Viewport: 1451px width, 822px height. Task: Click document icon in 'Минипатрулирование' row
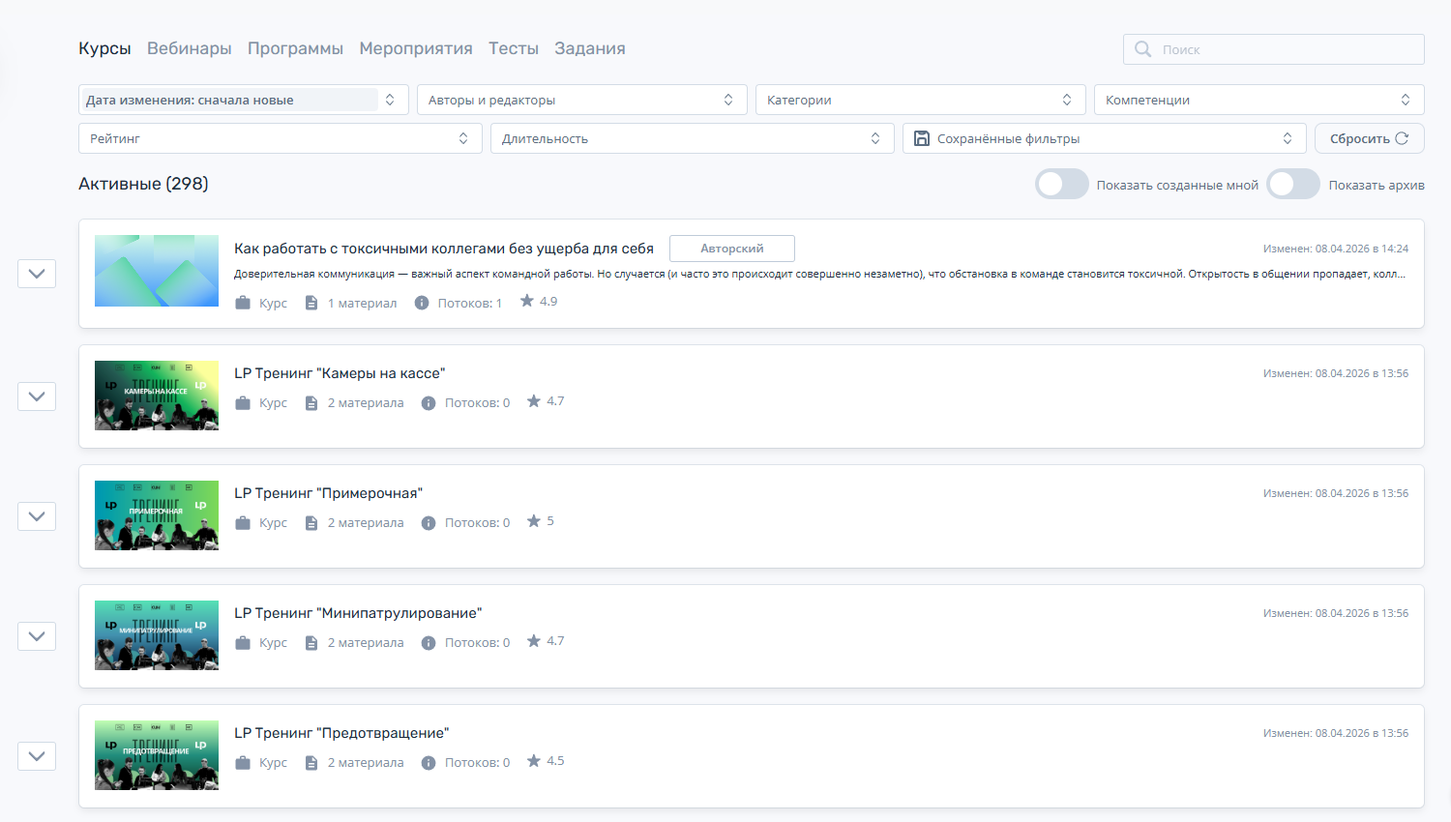[x=311, y=642]
